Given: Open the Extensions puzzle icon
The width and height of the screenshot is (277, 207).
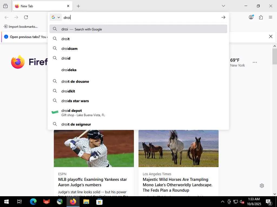Looking at the screenshot, I should pyautogui.click(x=261, y=17).
